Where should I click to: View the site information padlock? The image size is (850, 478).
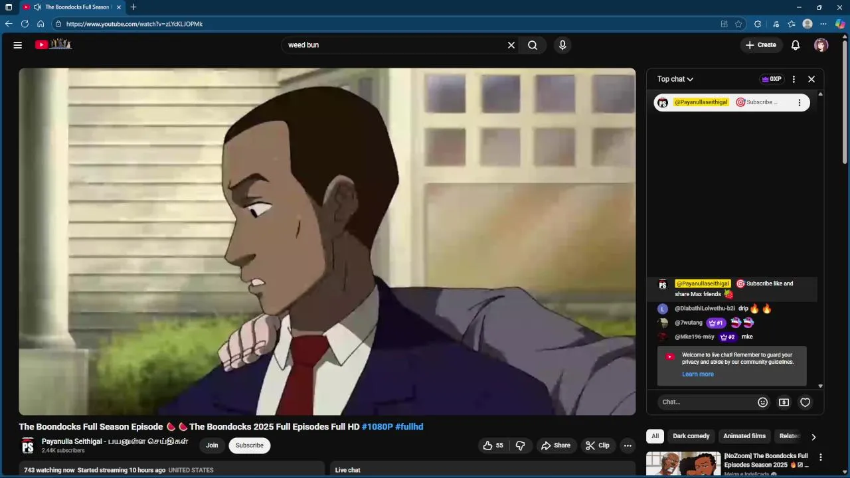coord(58,24)
